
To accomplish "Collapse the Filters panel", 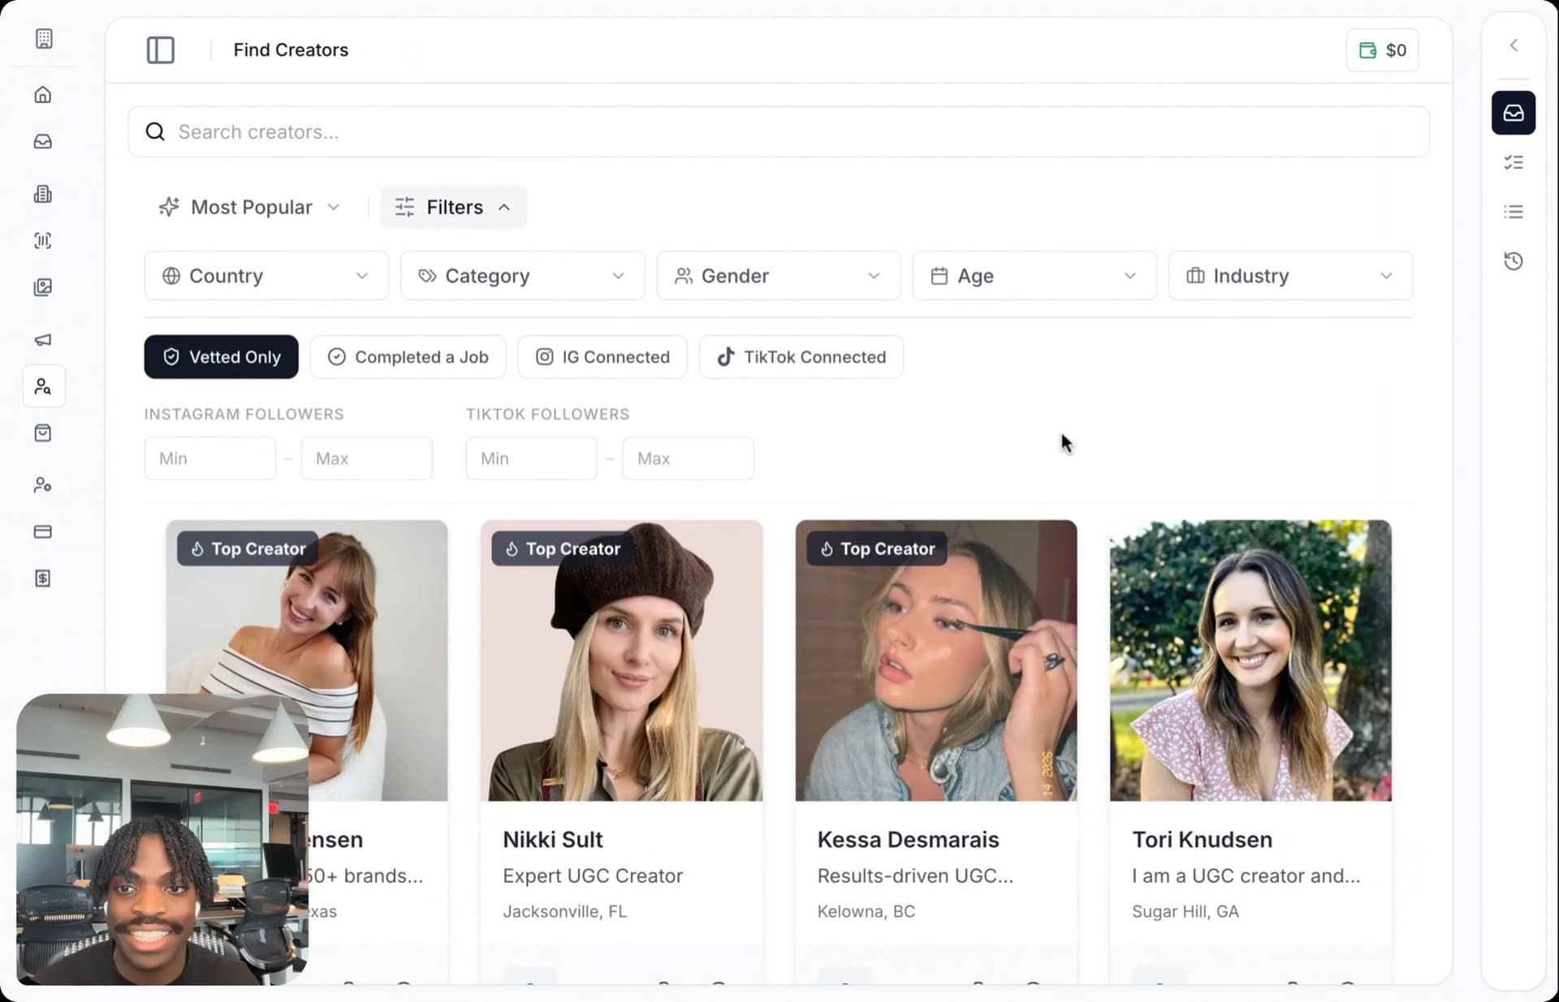I will point(453,207).
